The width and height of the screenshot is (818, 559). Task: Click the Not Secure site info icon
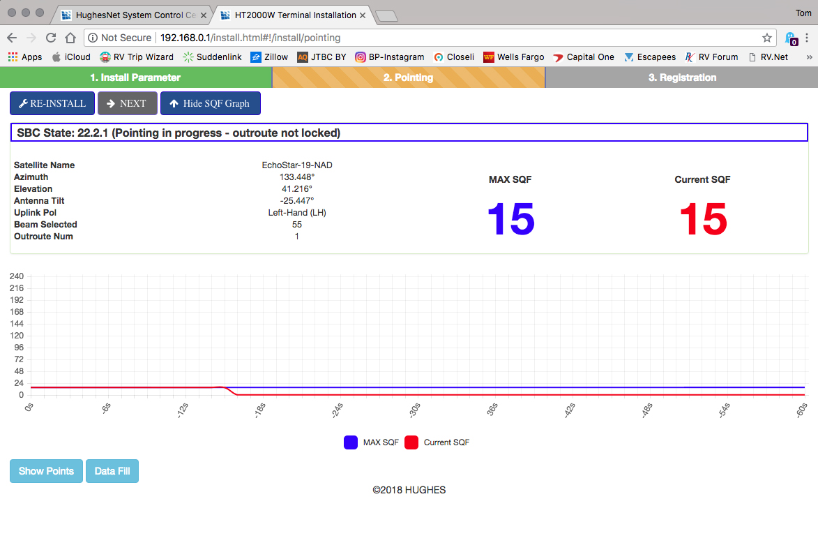coord(93,38)
